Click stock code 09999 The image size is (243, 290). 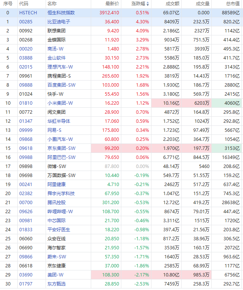coord(26,130)
